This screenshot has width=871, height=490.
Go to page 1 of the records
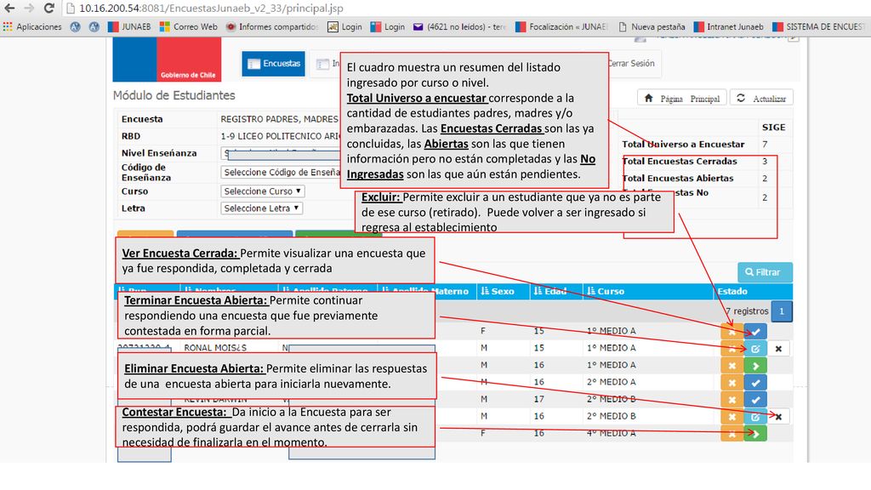(x=781, y=311)
